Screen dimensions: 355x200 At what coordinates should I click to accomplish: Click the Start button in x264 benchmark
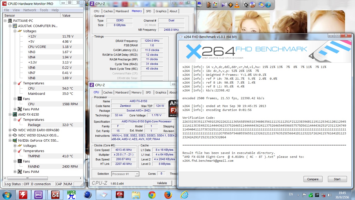tap(337, 179)
